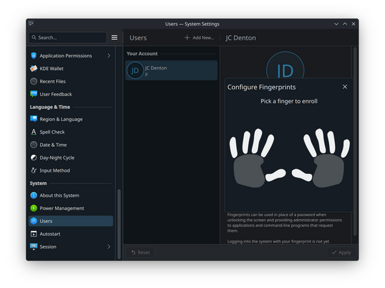This screenshot has height=288, width=385.
Task: Maximize the System Settings window
Action: tap(345, 24)
